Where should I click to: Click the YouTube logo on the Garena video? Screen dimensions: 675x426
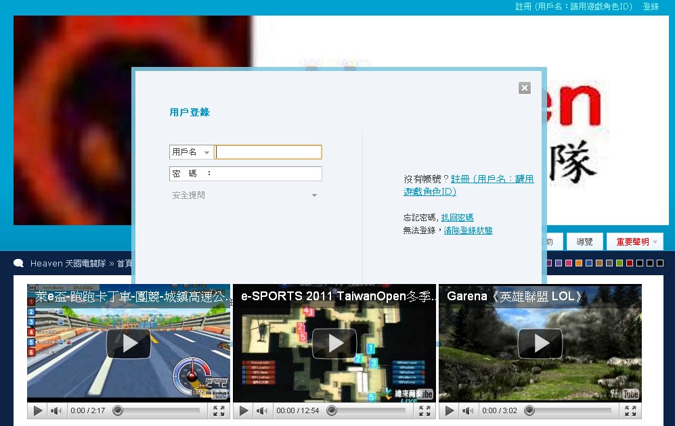point(624,394)
